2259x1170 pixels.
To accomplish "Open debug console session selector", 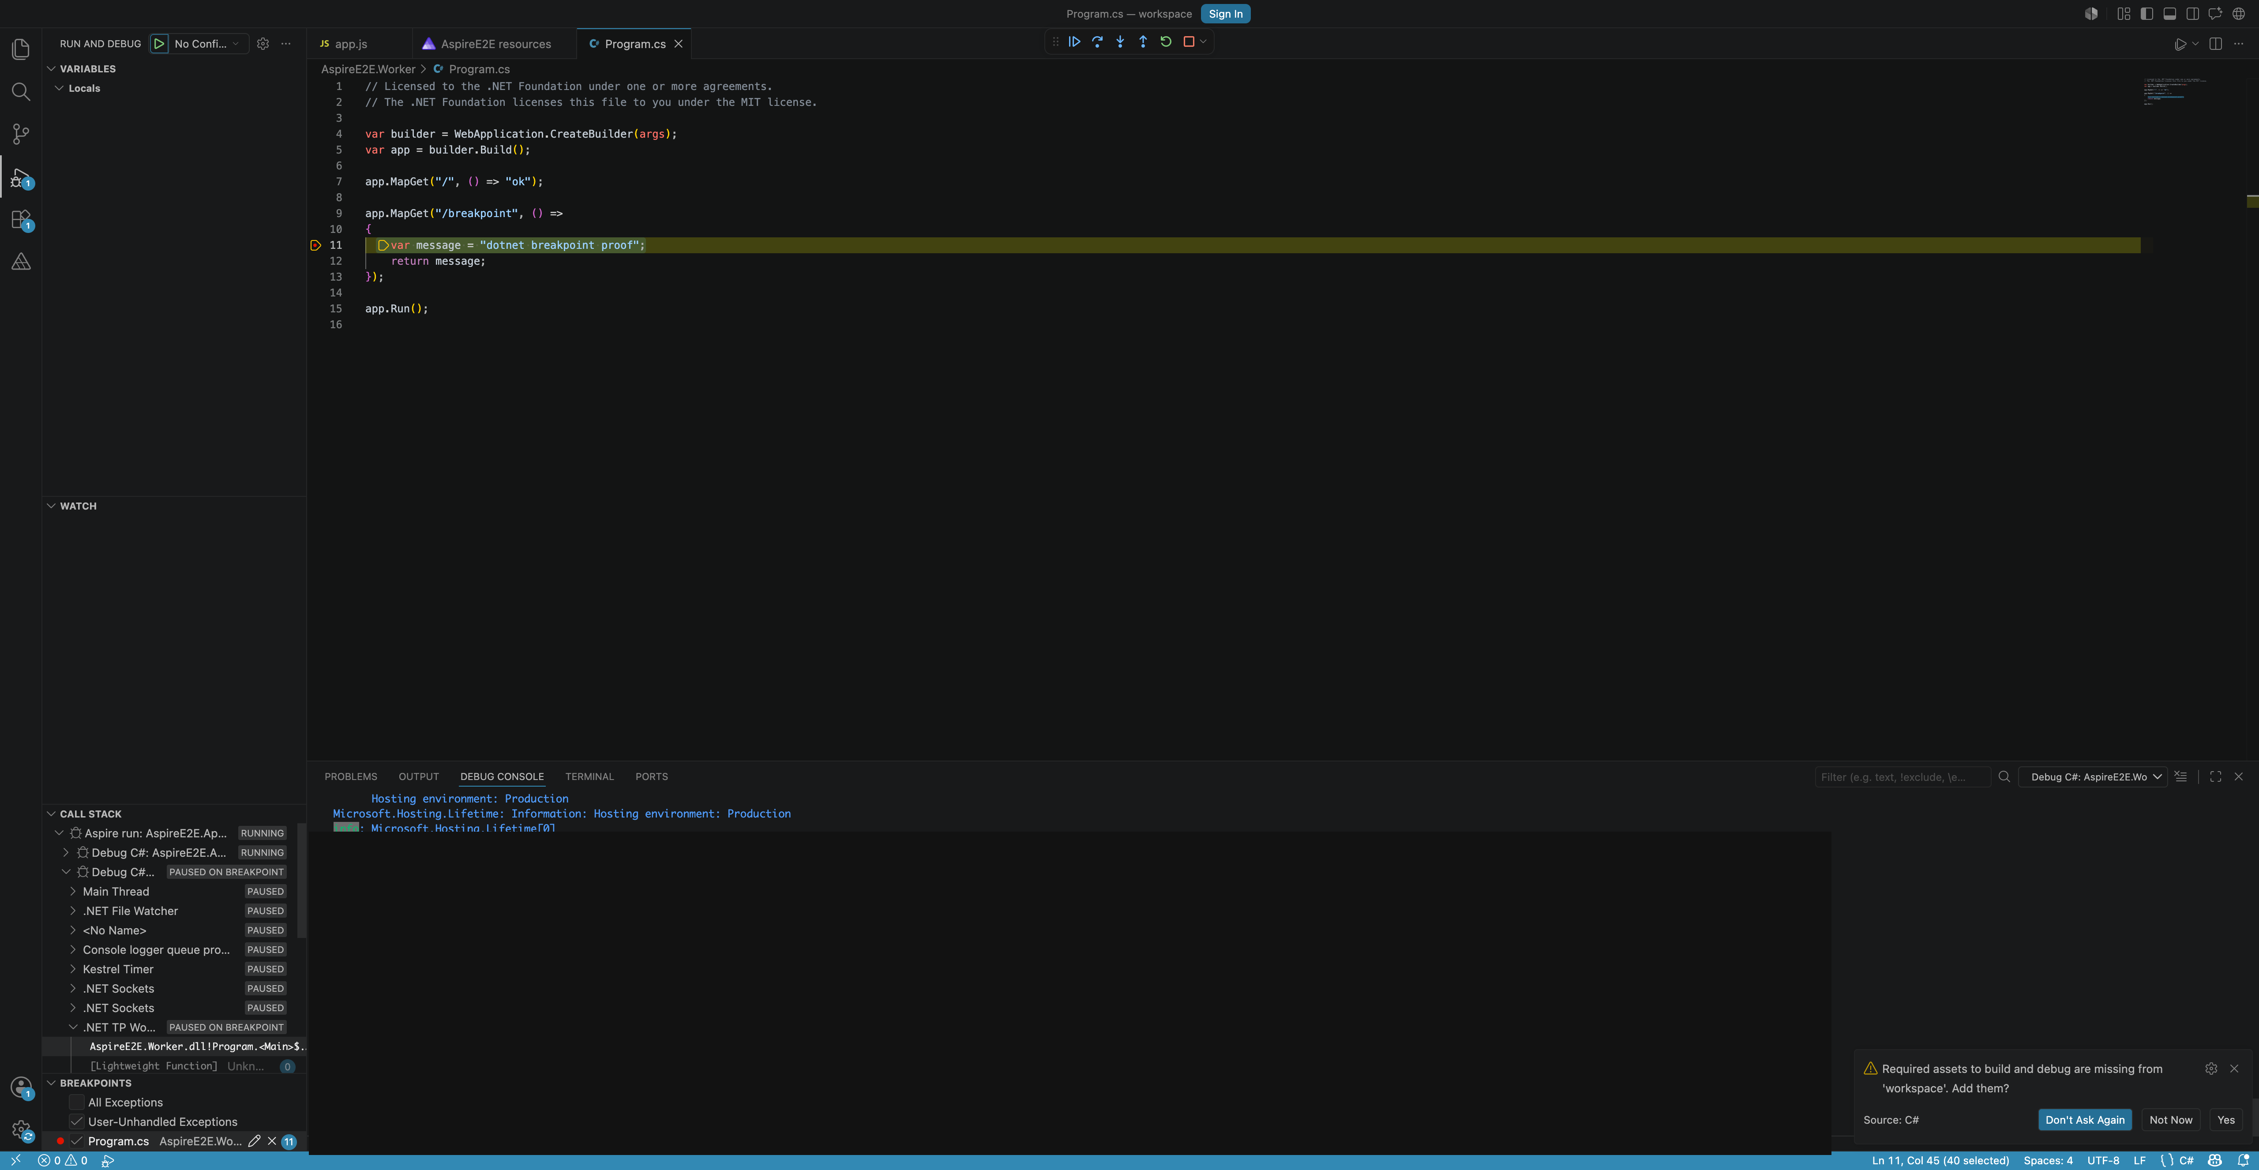I will click(x=2092, y=777).
